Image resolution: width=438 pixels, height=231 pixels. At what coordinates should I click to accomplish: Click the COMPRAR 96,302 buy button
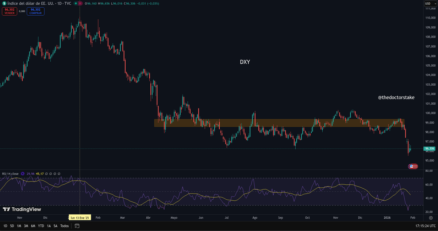point(36,11)
